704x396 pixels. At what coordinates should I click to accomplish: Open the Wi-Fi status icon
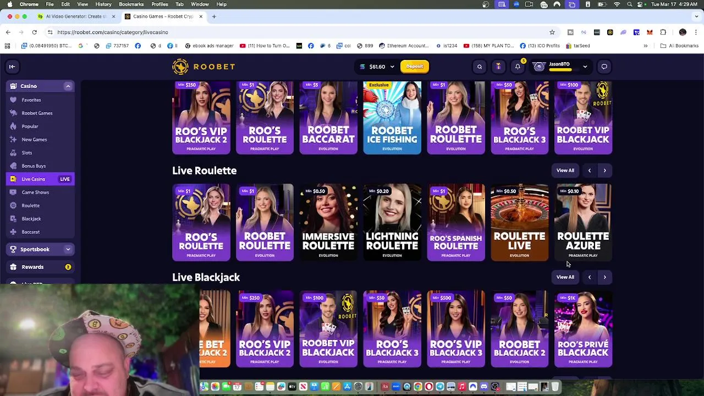617,4
